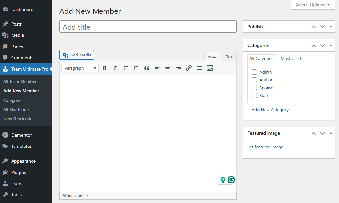Switch to the Most Used categories tab
The height and width of the screenshot is (203, 339).
click(291, 59)
